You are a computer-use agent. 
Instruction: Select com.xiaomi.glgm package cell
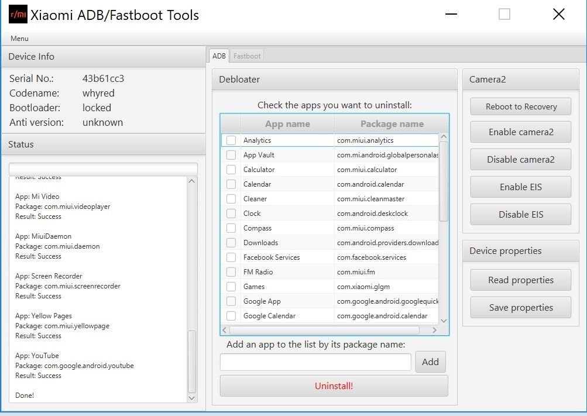click(x=386, y=287)
